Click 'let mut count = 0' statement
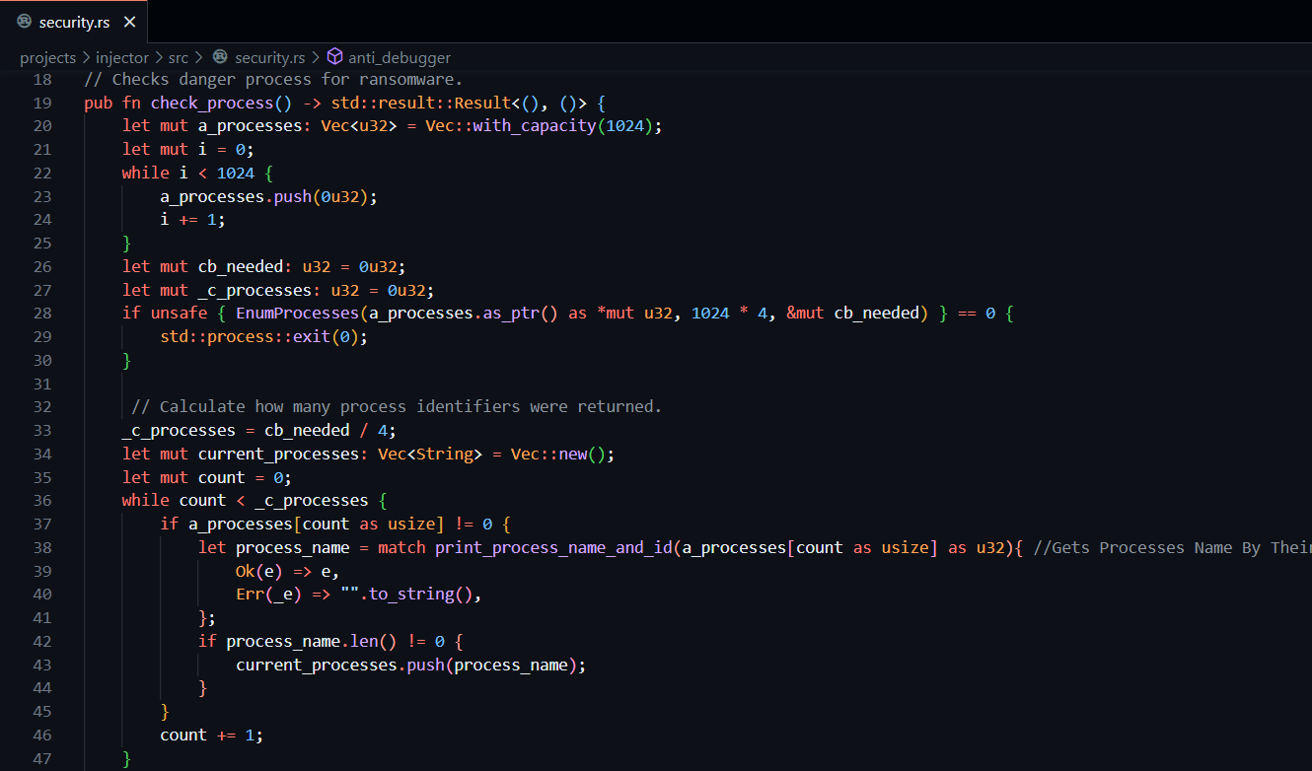 (207, 478)
